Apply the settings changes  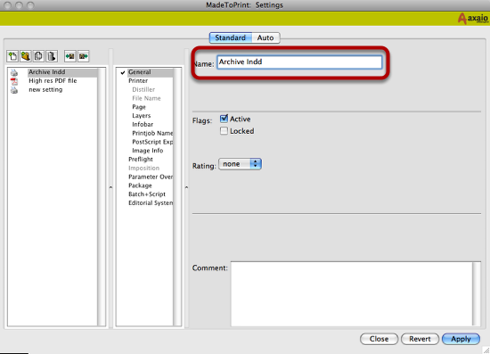pyautogui.click(x=461, y=339)
